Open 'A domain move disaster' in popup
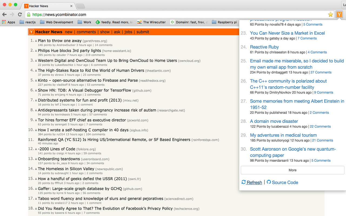 tap(274, 121)
